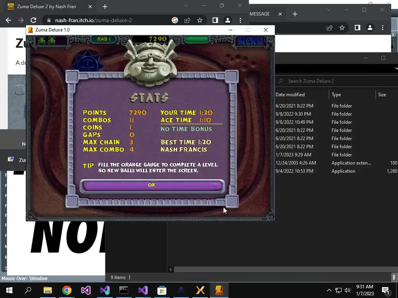Reload the itch.io page
Viewport: 398px width, 298px height.
[33, 20]
